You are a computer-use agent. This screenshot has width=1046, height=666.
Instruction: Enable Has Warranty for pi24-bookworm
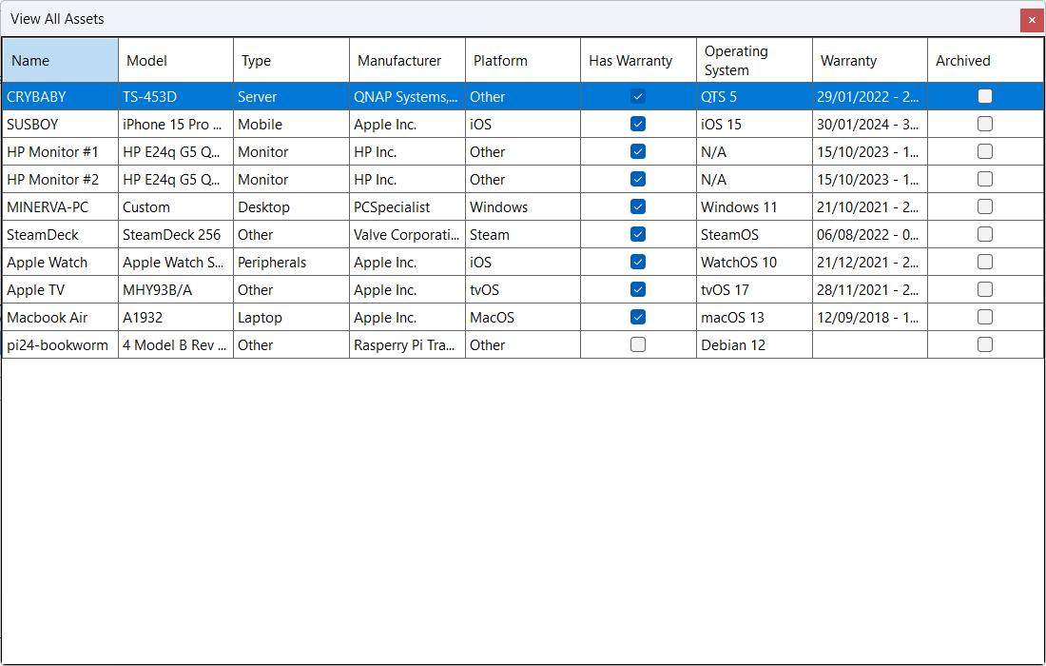638,344
